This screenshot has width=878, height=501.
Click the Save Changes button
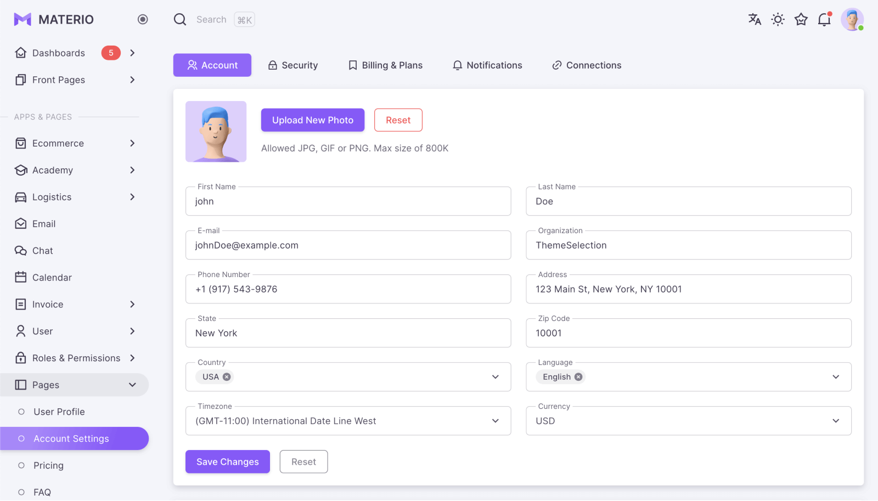[x=228, y=462]
